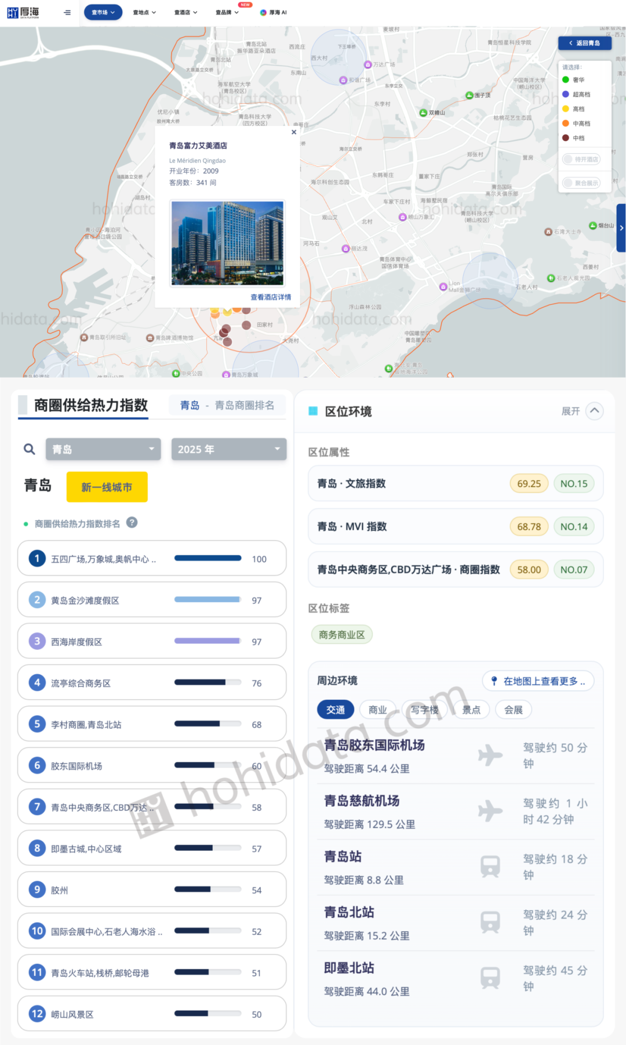Toggle the 超高档 hotel tier filter

[x=576, y=95]
